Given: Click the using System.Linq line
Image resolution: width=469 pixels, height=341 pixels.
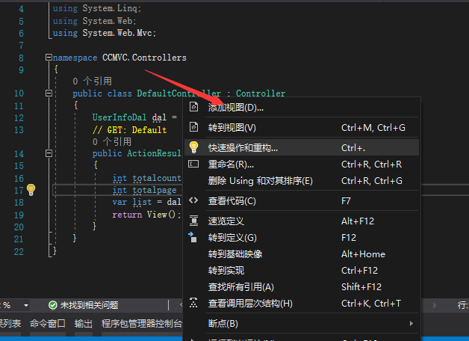Looking at the screenshot, I should 97,8.
